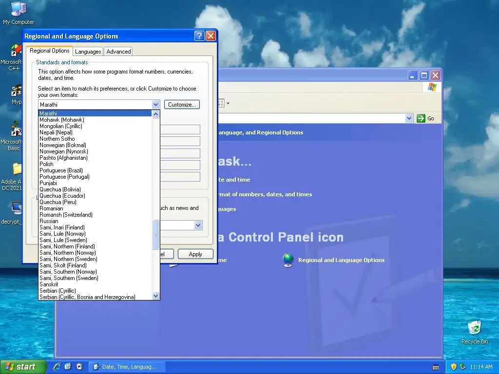Select Nepali (Nepal) option
This screenshot has height=374, width=499.
click(95, 132)
